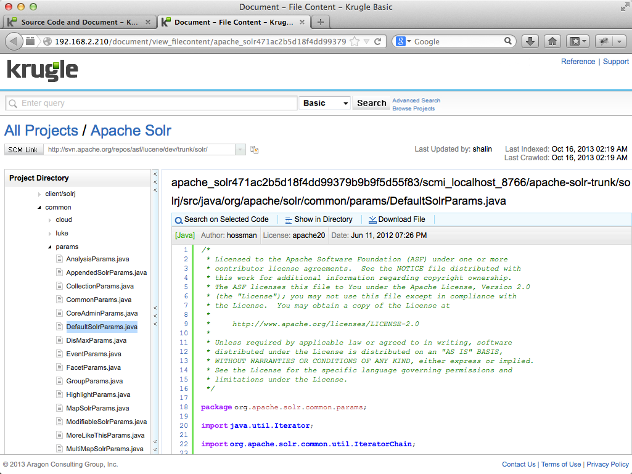Open HighlightParams.java in the tree

pyautogui.click(x=98, y=394)
